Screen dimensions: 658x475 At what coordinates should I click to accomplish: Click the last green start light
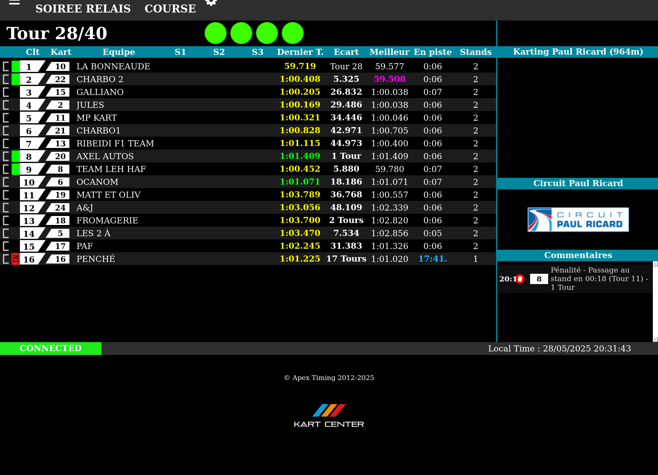(293, 33)
